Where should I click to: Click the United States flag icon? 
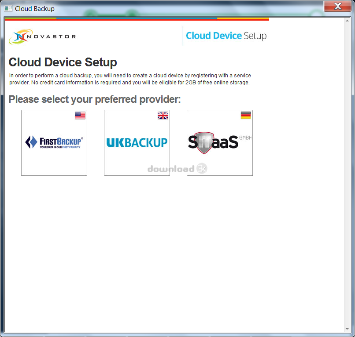pyautogui.click(x=80, y=116)
